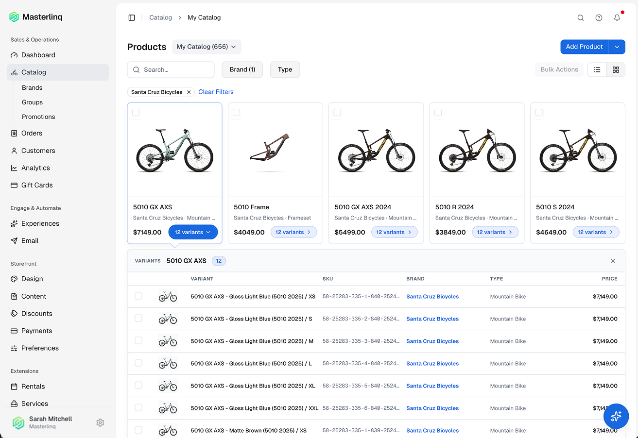Expand 5010 Frame 12 variants
This screenshot has height=438, width=638.
pos(294,232)
